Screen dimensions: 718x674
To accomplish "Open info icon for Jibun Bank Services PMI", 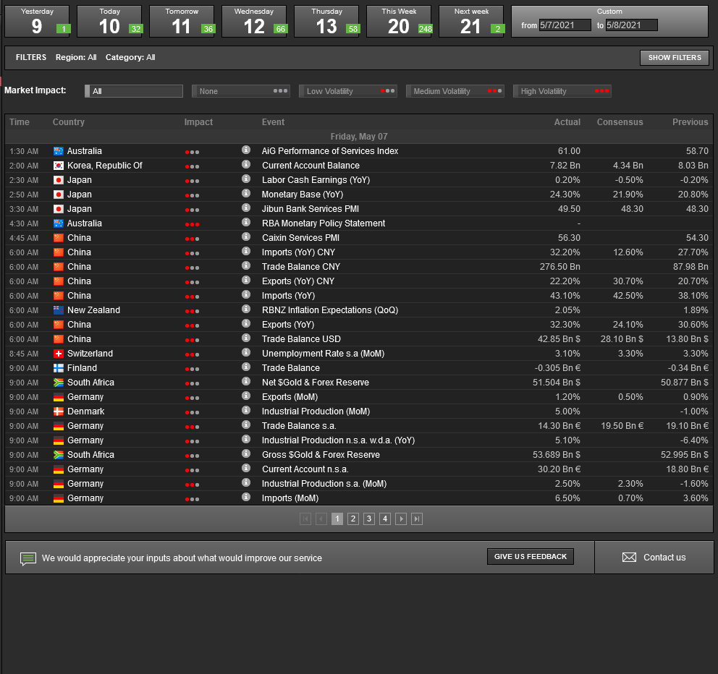I will [246, 208].
